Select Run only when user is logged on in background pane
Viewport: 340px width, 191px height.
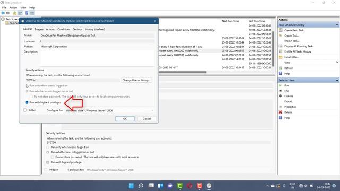point(48,147)
